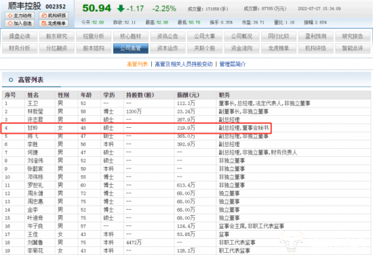Click the 1200万 shareholding value
Viewport: 373px width, 255px height.
134,112
